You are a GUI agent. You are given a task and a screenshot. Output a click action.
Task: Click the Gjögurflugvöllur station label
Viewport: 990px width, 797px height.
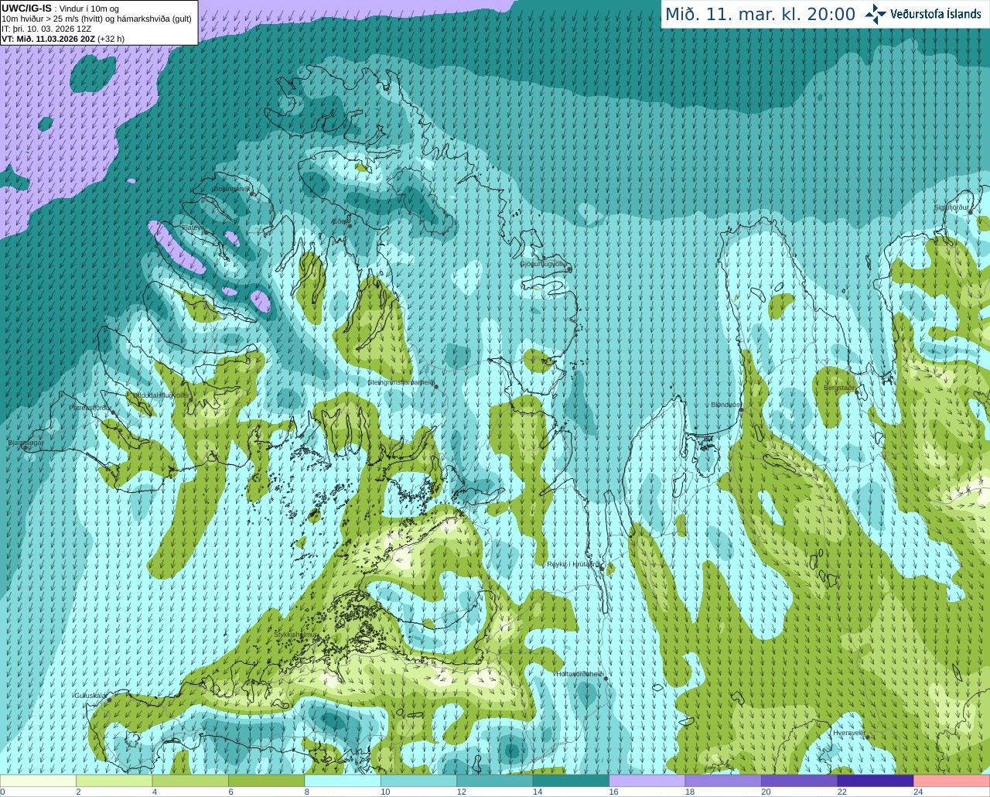click(x=543, y=264)
